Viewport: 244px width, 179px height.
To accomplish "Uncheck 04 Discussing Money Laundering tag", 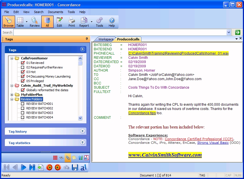I will (x=23, y=76).
